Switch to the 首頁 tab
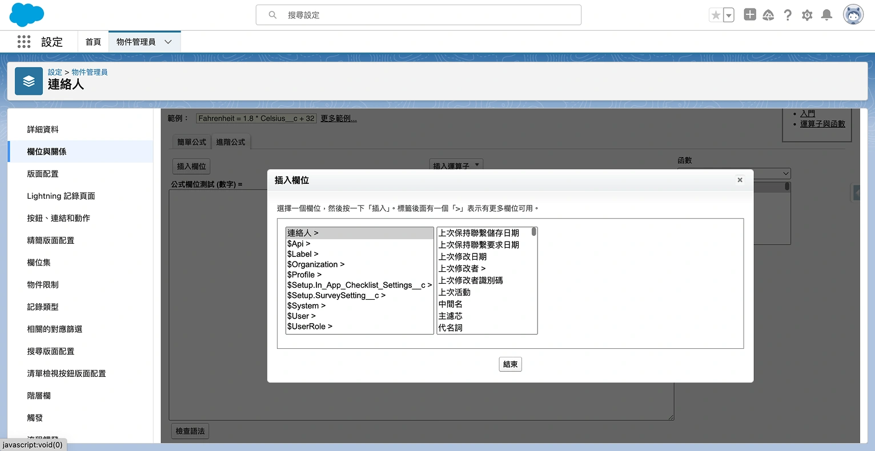Image resolution: width=875 pixels, height=451 pixels. (93, 42)
